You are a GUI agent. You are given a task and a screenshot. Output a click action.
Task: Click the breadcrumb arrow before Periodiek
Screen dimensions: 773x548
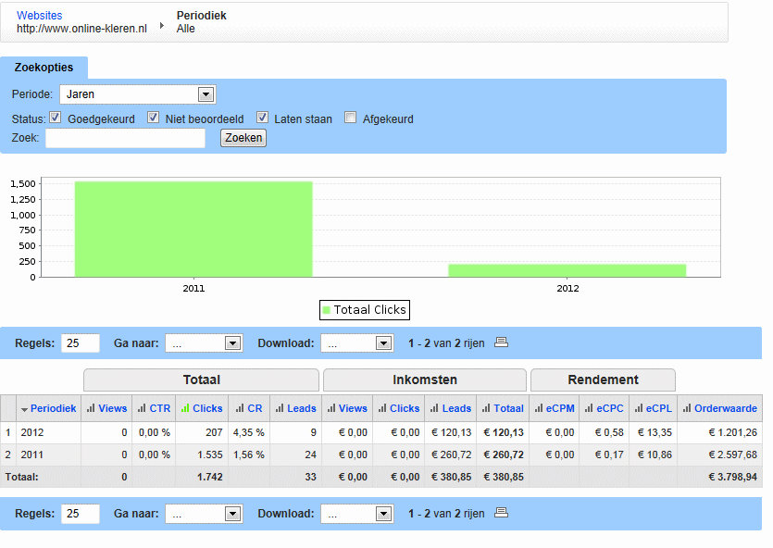coord(162,25)
